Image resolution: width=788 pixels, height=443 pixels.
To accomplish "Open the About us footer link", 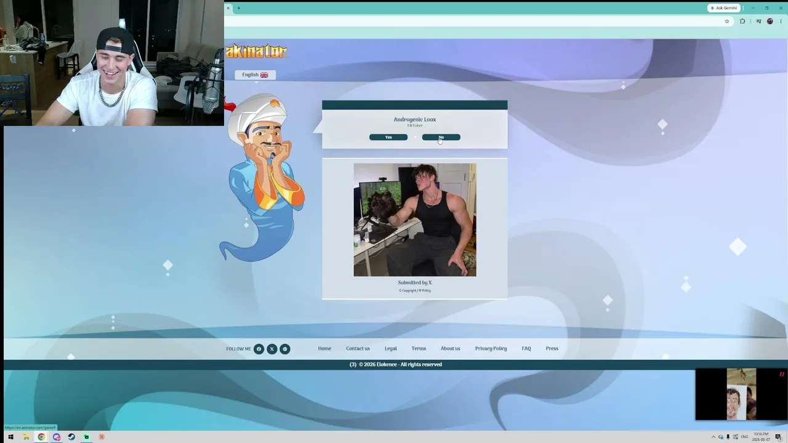I will point(451,348).
